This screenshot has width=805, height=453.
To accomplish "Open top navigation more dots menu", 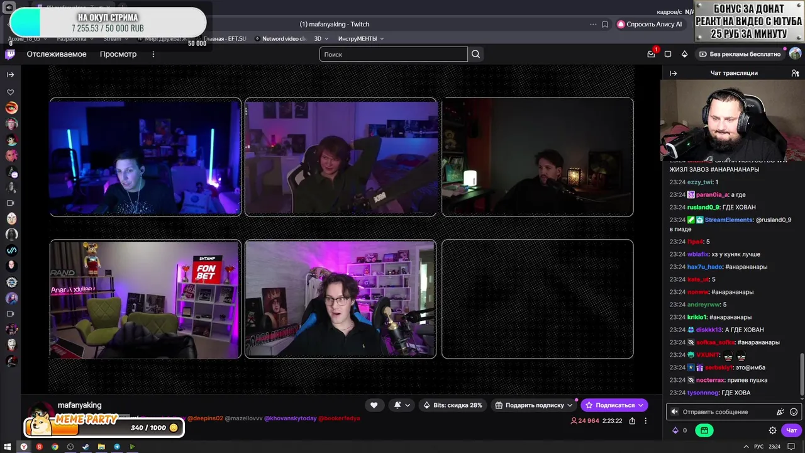I will click(153, 54).
